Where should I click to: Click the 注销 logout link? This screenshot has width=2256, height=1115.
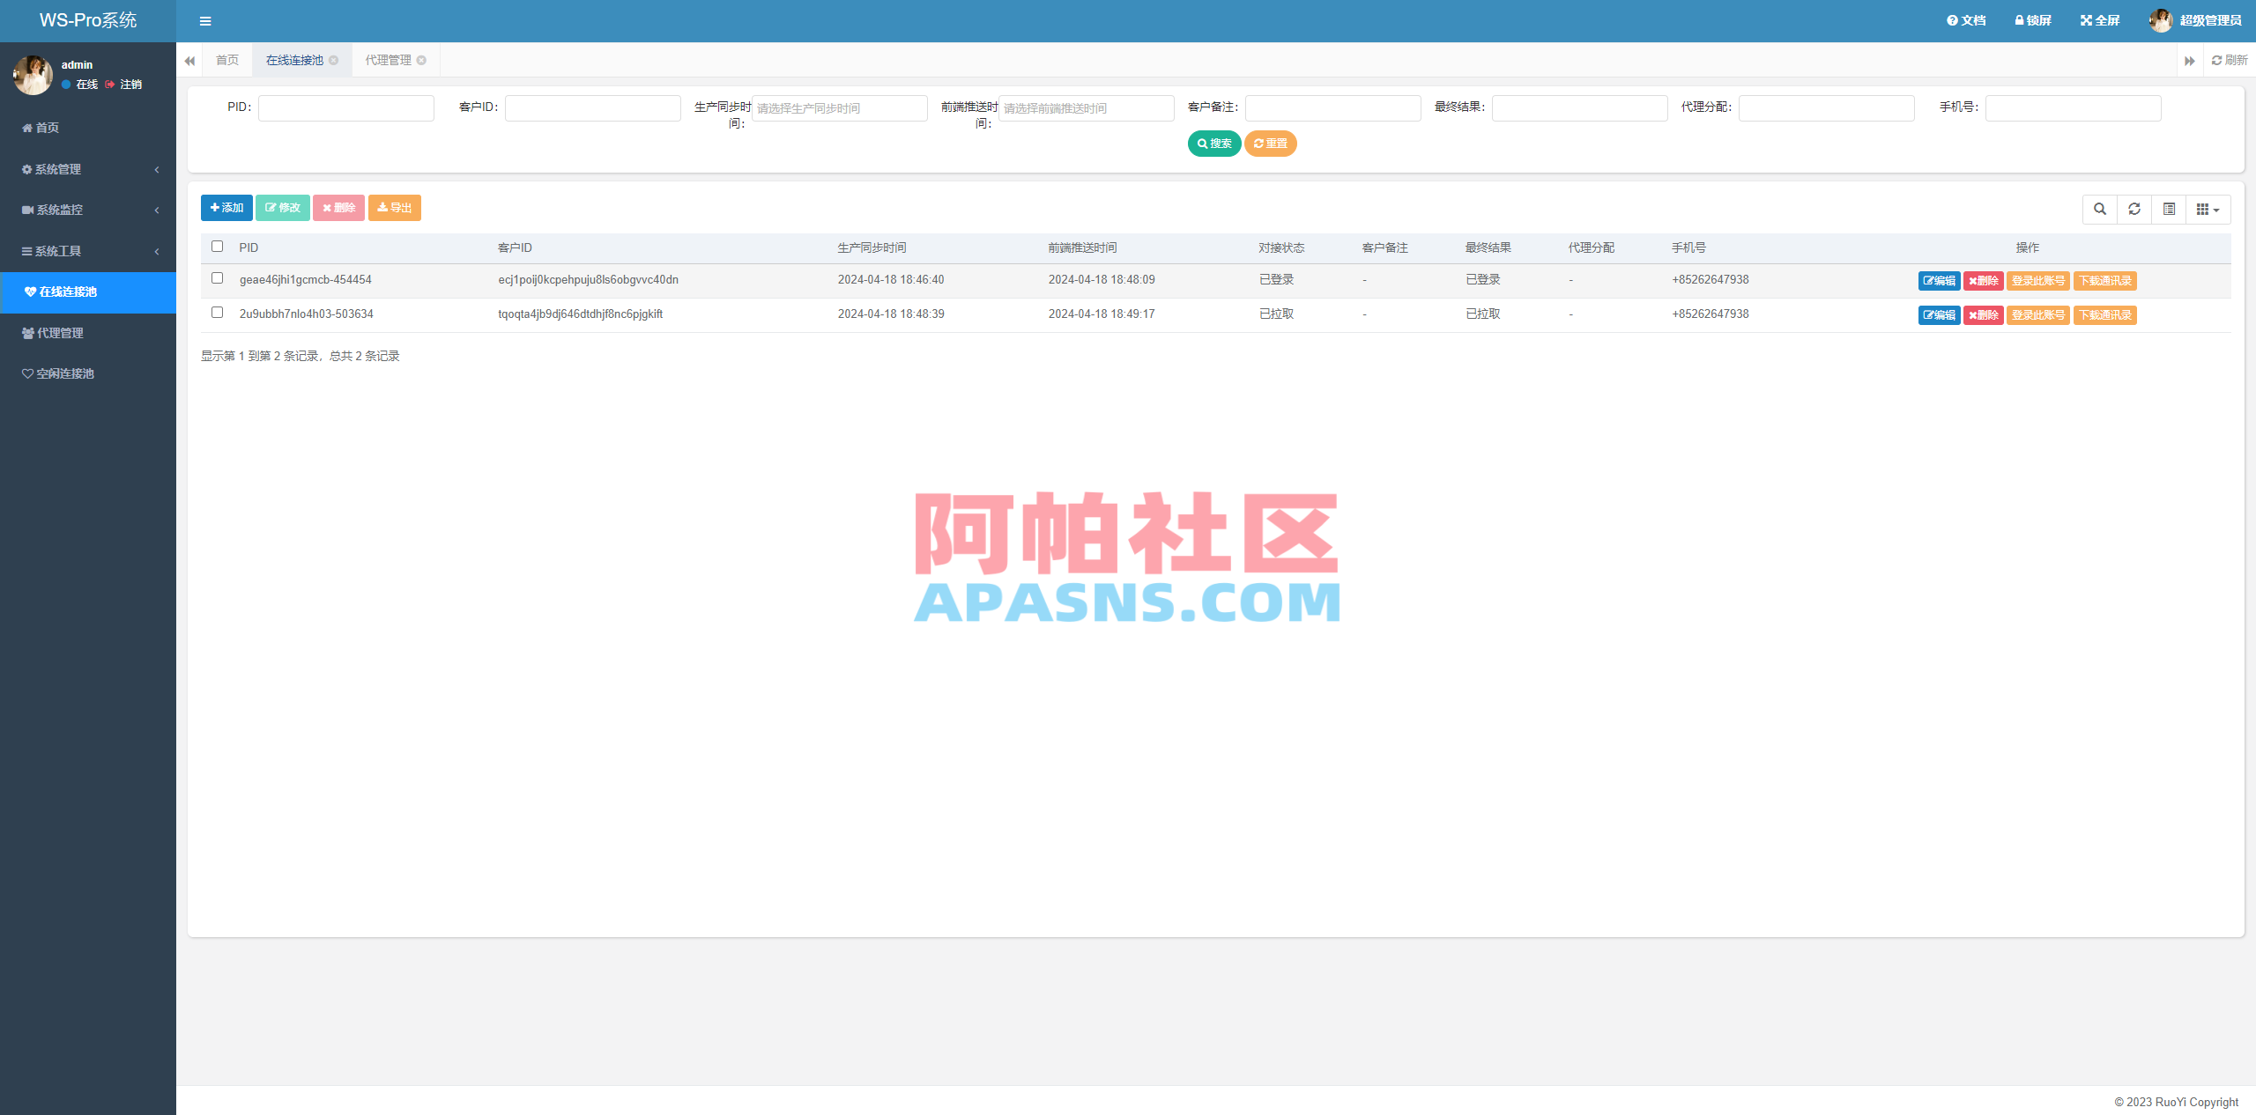(130, 85)
